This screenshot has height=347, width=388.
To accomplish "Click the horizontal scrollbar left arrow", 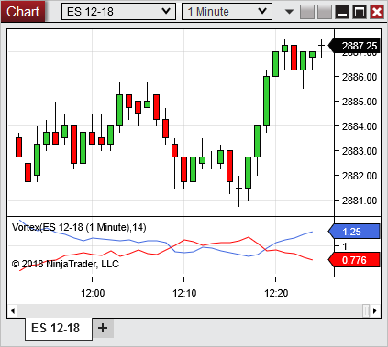I will pos(13,311).
